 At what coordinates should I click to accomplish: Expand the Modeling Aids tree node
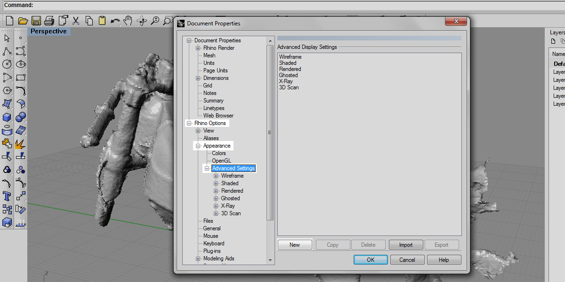pyautogui.click(x=198, y=258)
